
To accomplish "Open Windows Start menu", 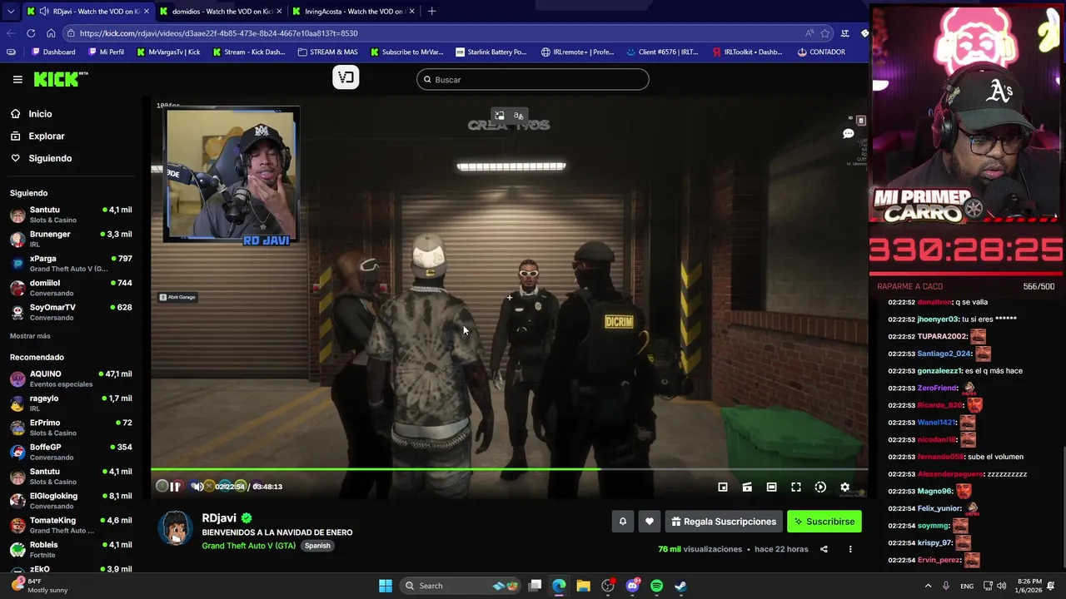I will pos(386,586).
